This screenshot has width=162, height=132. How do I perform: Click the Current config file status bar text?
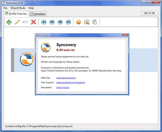point(39,126)
